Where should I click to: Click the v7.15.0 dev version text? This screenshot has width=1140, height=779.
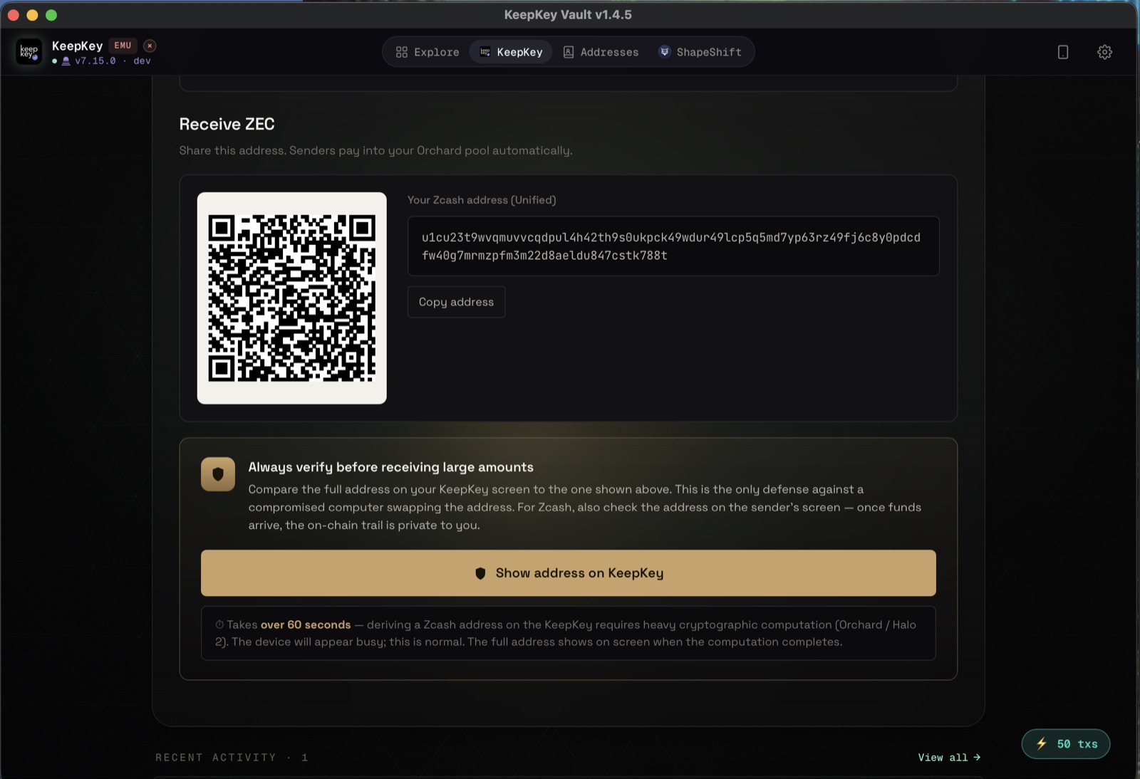click(x=113, y=61)
